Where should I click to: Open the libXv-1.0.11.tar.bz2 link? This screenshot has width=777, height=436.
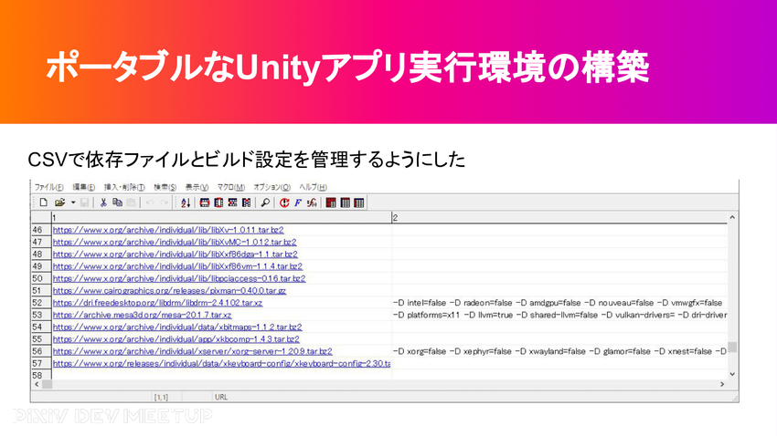click(174, 231)
